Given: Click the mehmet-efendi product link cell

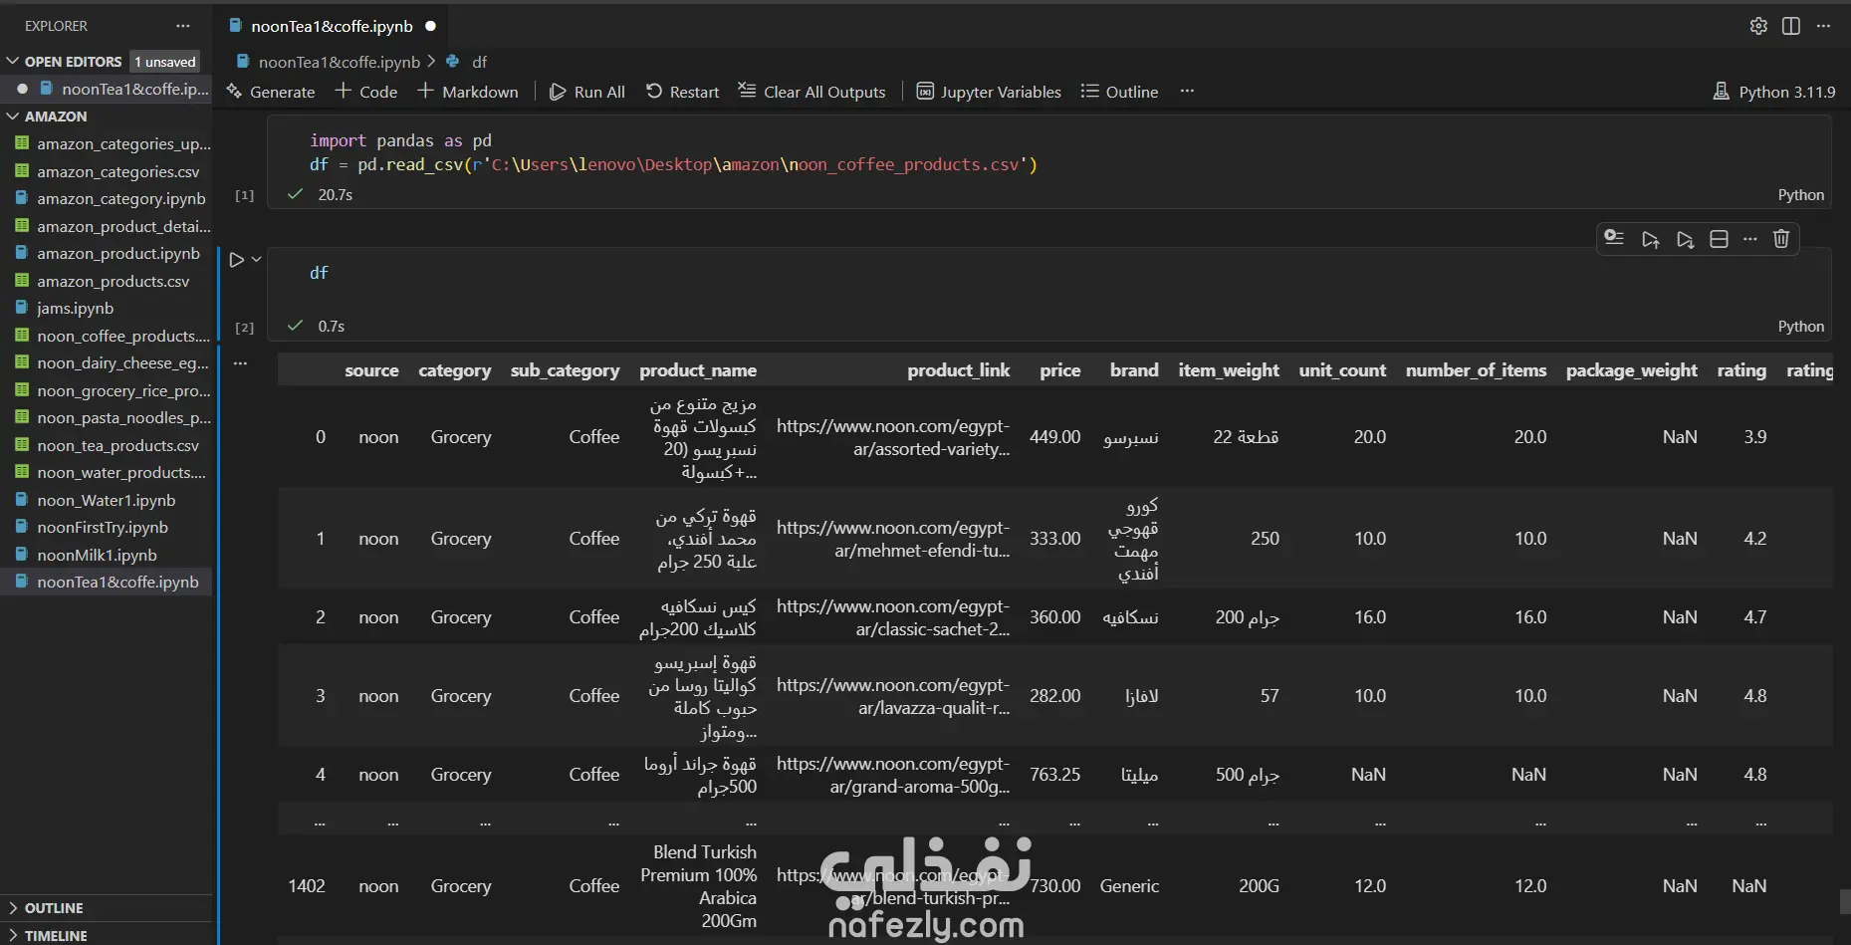Looking at the screenshot, I should [892, 539].
